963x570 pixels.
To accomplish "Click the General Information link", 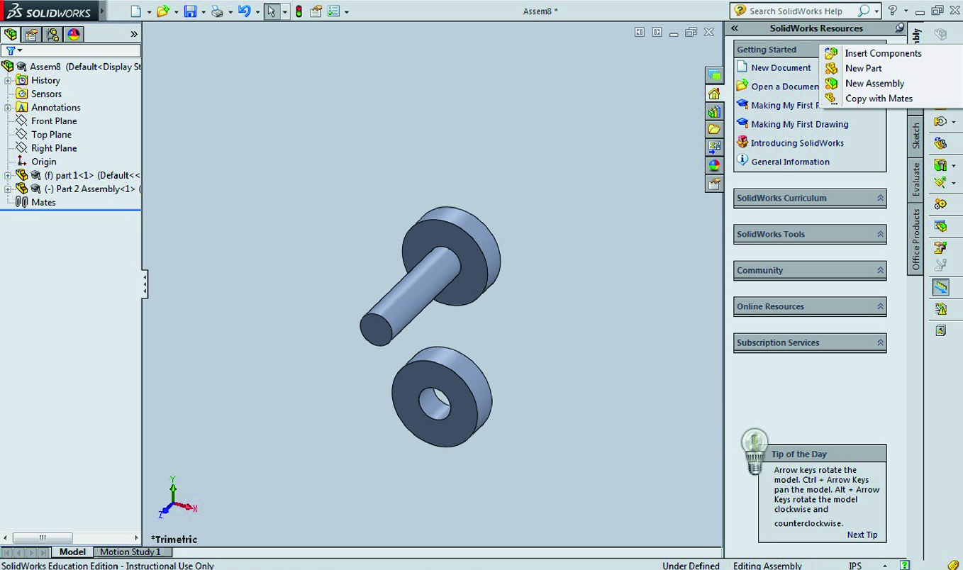I will click(x=790, y=162).
